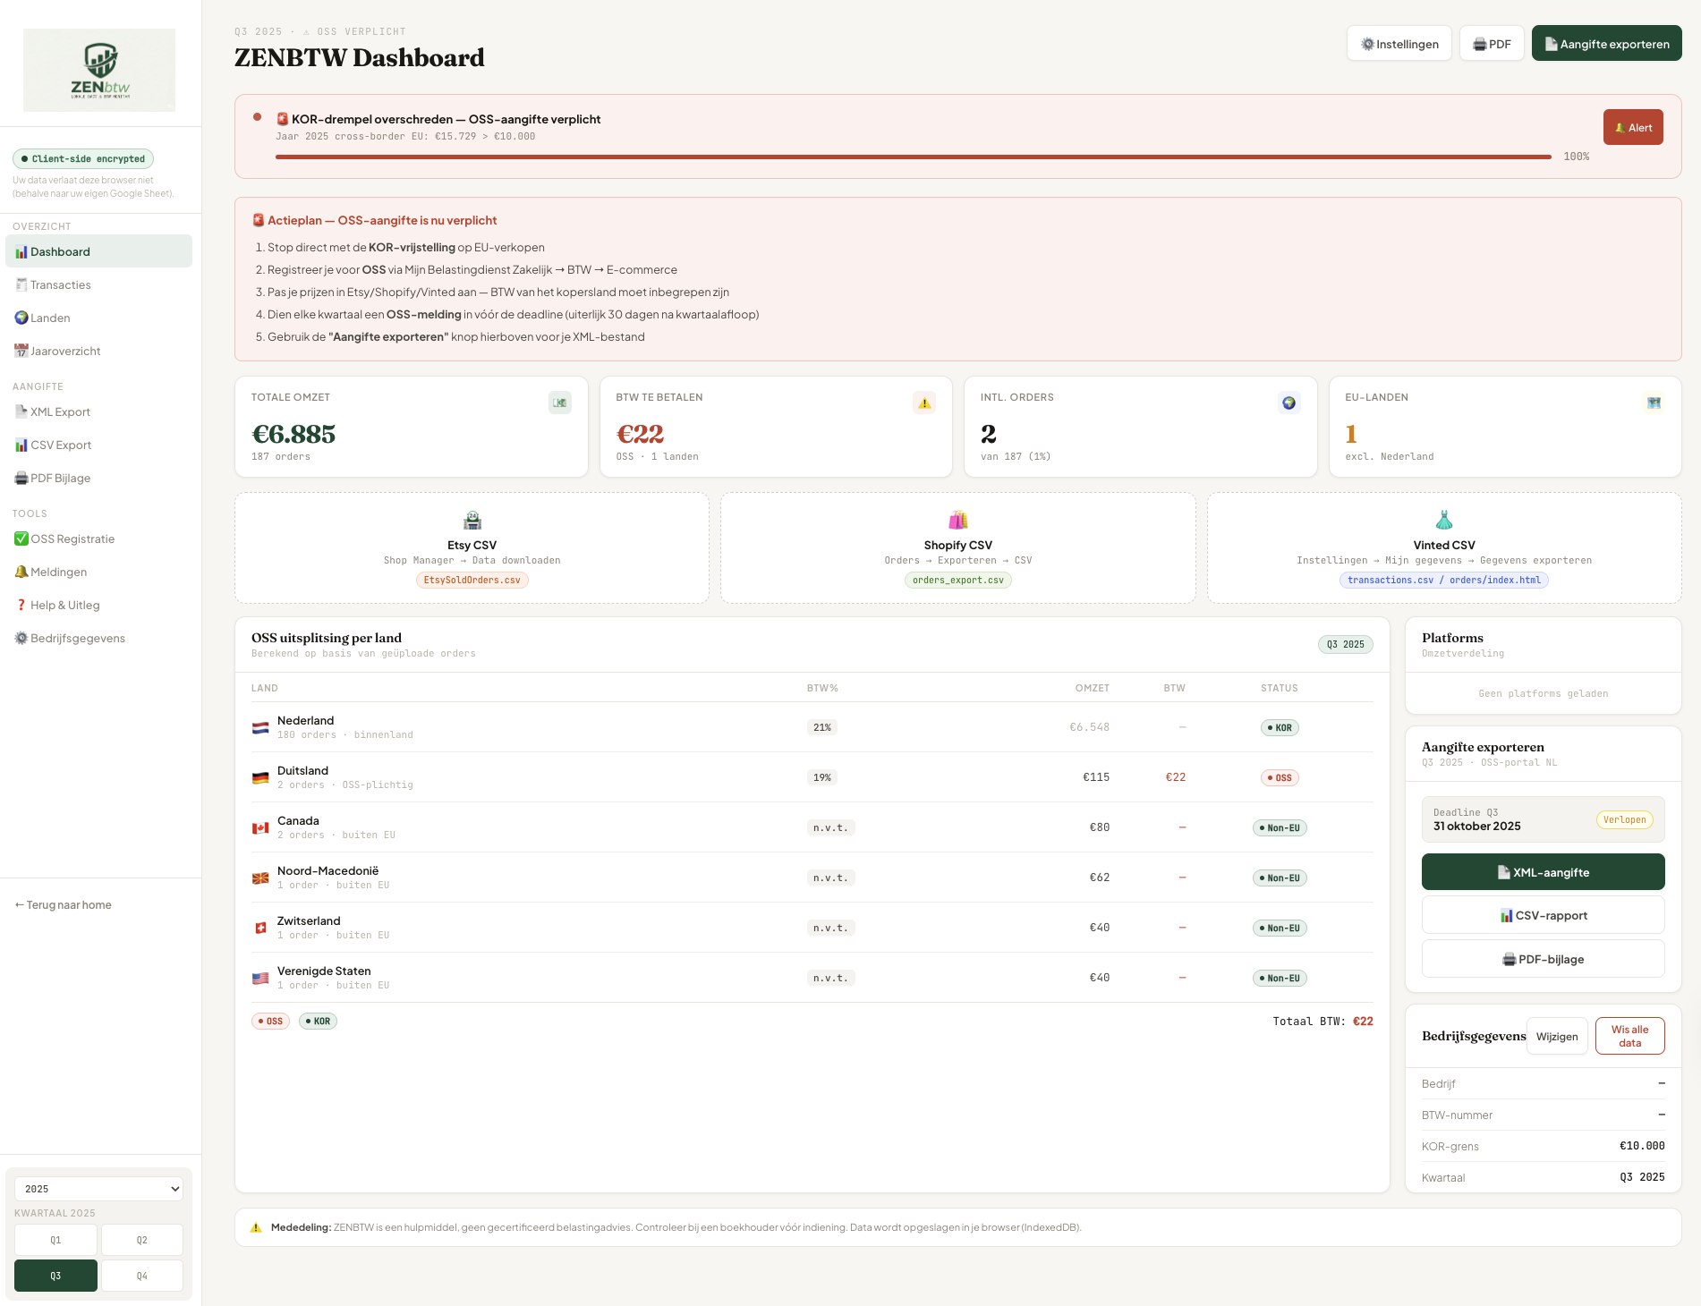Viewport: 1701px width, 1306px height.
Task: Click Wis alle data in Bedrijfsgegevens
Action: [1629, 1036]
